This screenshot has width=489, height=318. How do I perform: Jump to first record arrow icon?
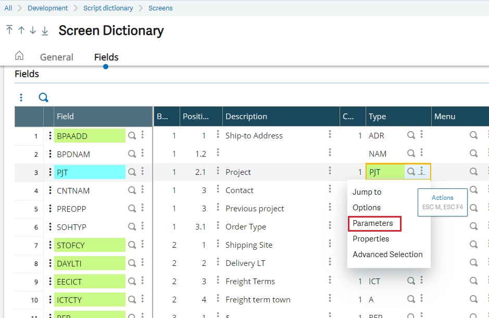tap(9, 30)
